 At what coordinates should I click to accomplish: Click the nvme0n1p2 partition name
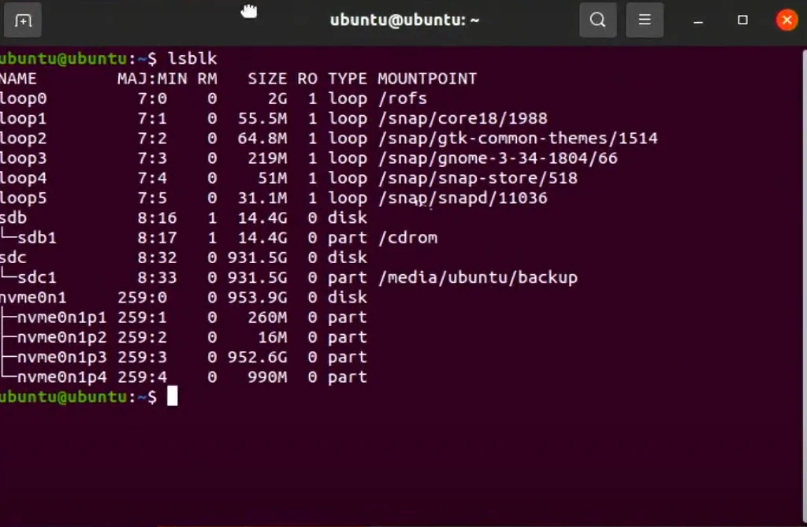61,337
